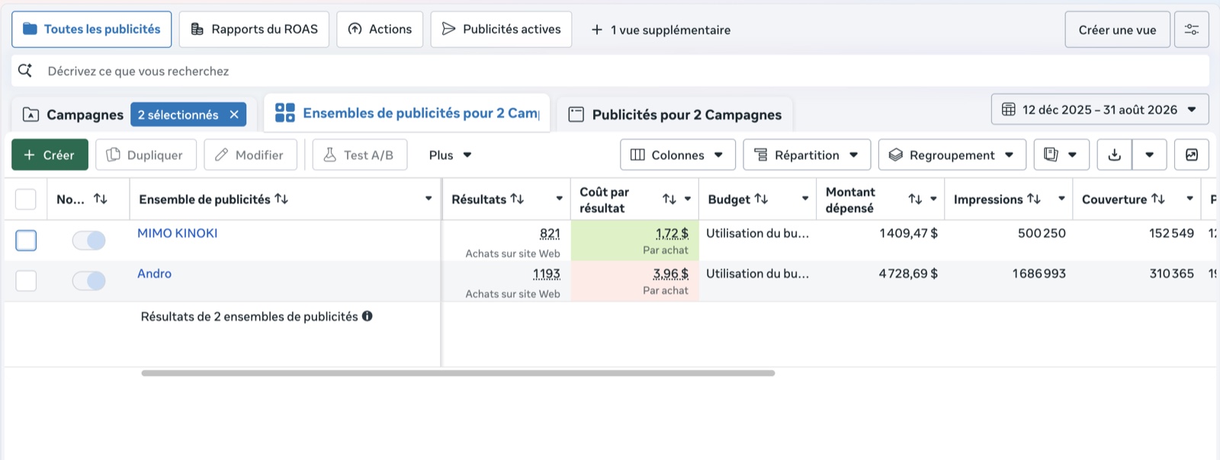Open the reports icon dropdown

[1061, 155]
